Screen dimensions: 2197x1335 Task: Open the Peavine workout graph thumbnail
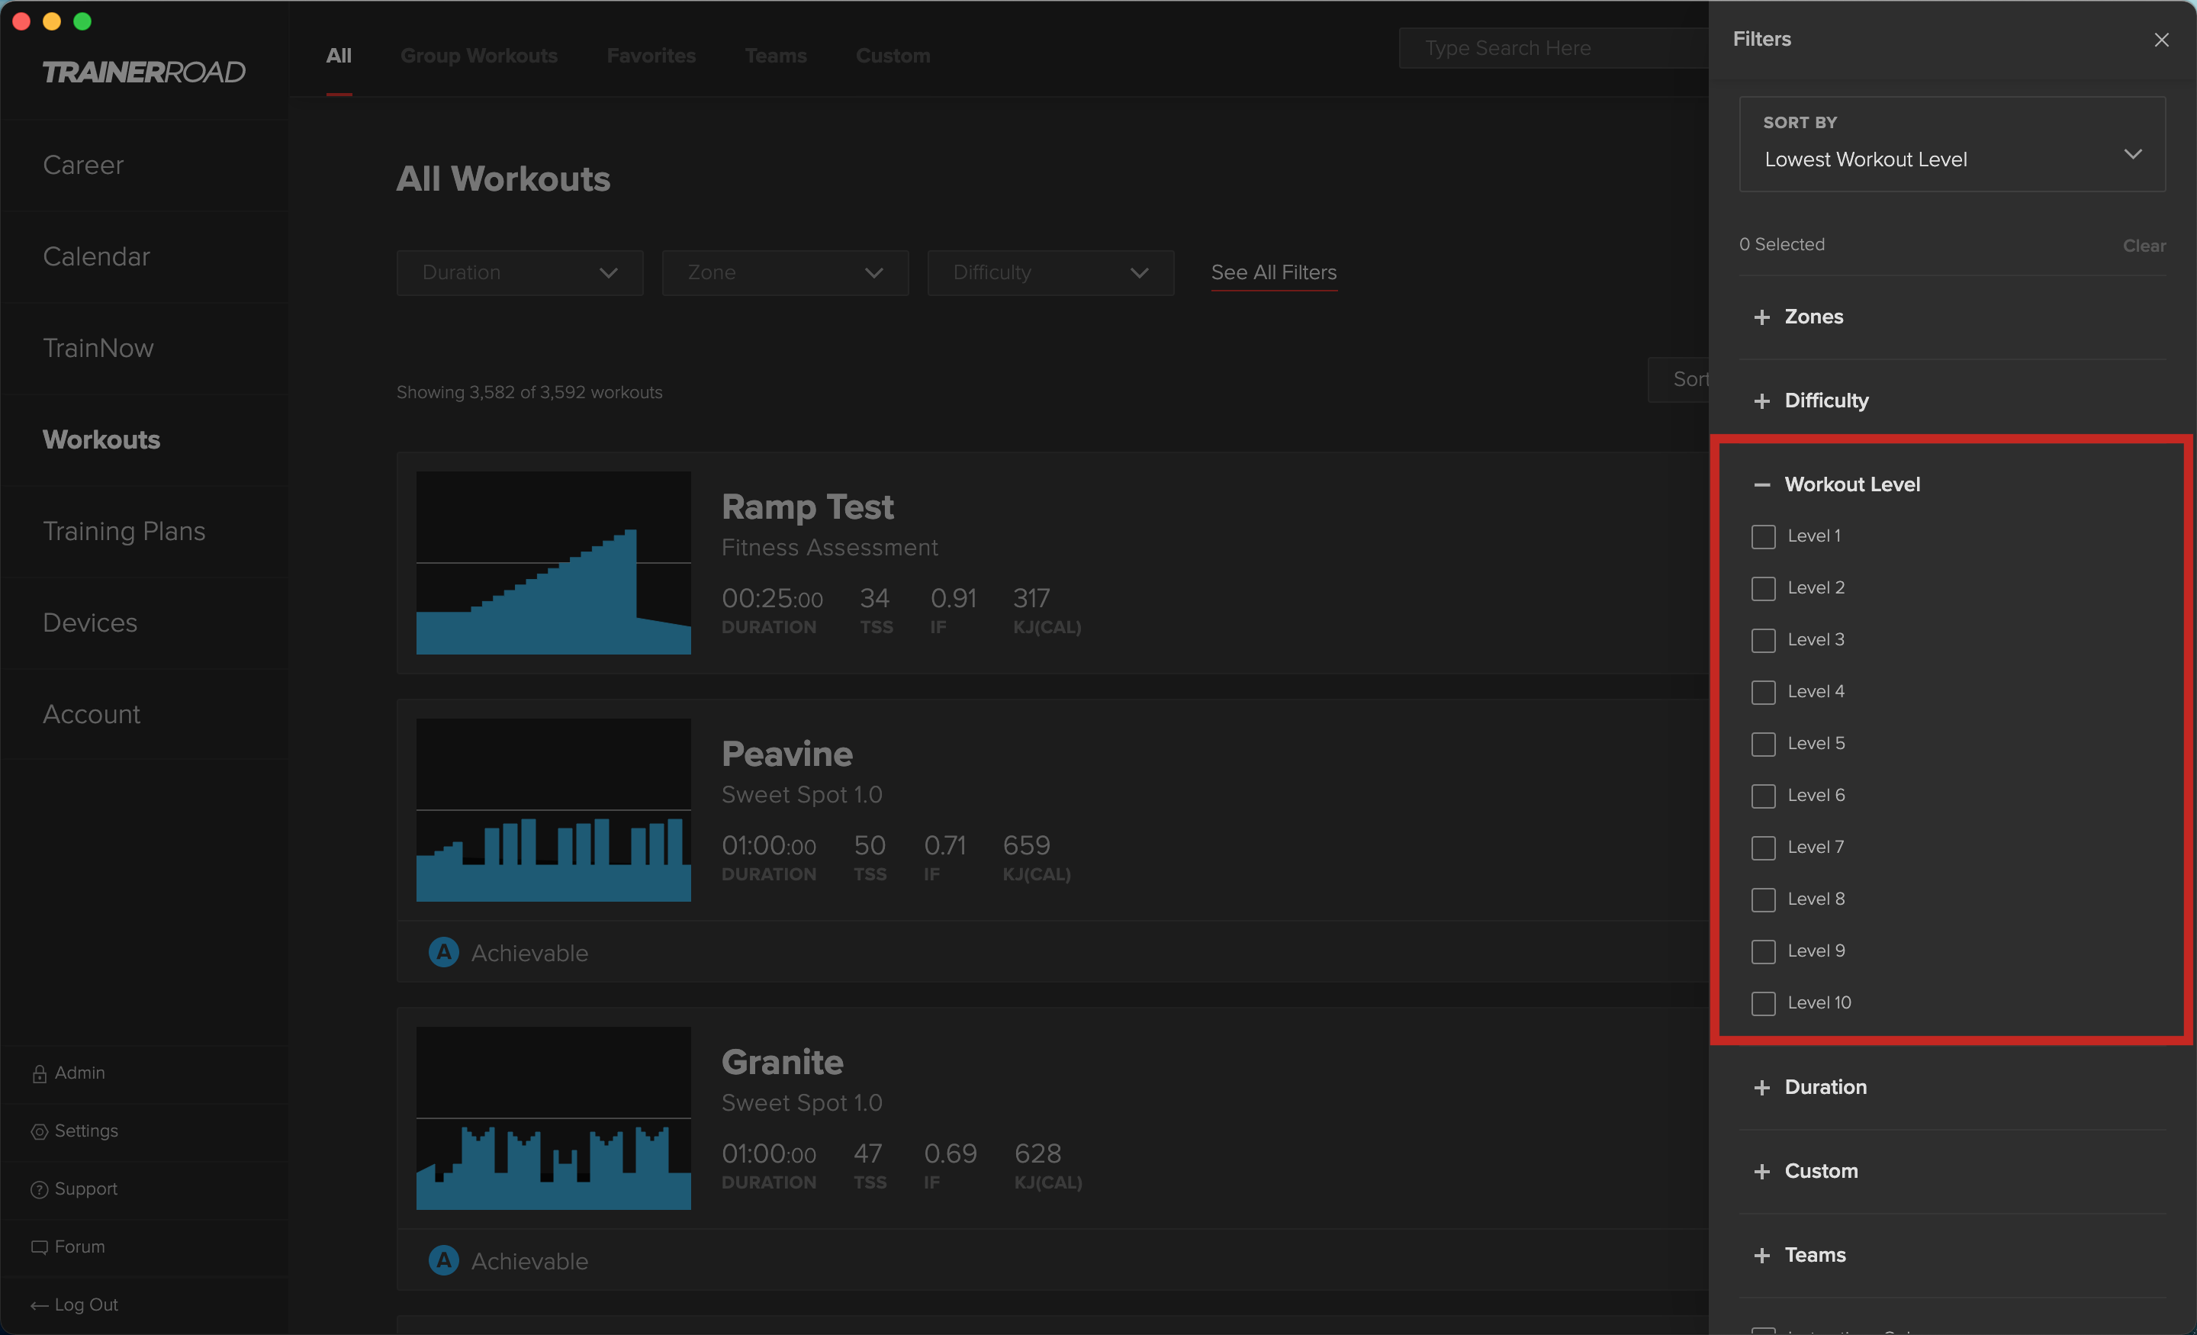[x=553, y=809]
